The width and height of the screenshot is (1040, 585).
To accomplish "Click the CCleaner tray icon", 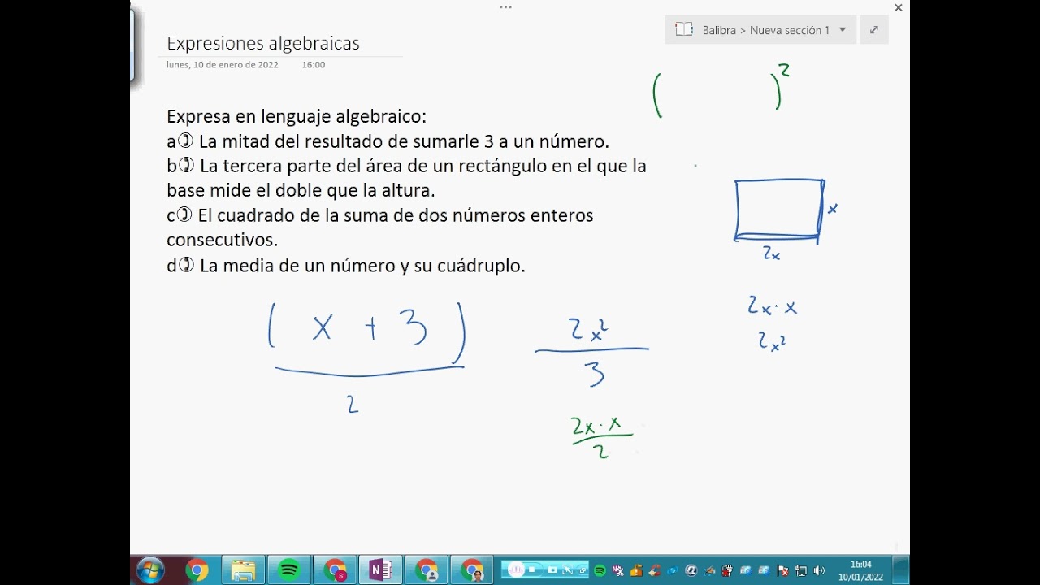I will [x=654, y=570].
